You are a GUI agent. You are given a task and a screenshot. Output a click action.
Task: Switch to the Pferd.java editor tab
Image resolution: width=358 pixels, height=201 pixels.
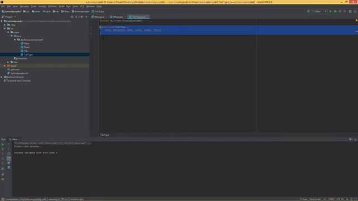coord(118,17)
